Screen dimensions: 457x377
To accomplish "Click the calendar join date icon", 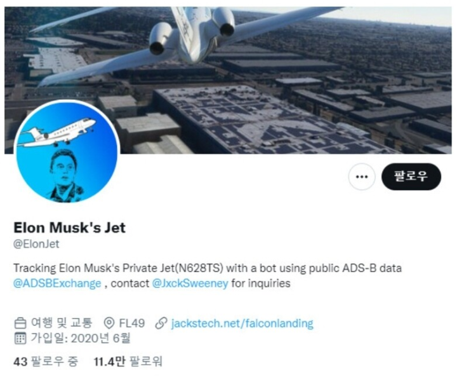I will click(x=20, y=338).
